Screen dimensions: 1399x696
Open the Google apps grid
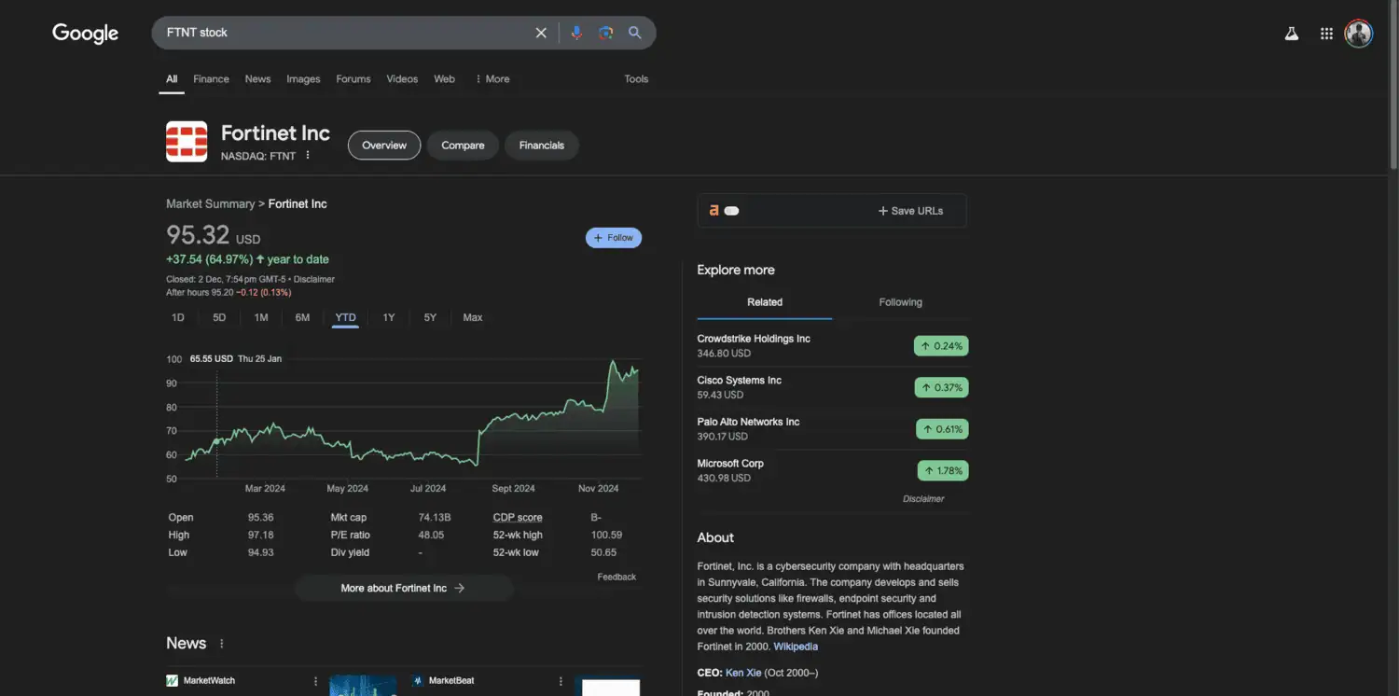point(1326,34)
